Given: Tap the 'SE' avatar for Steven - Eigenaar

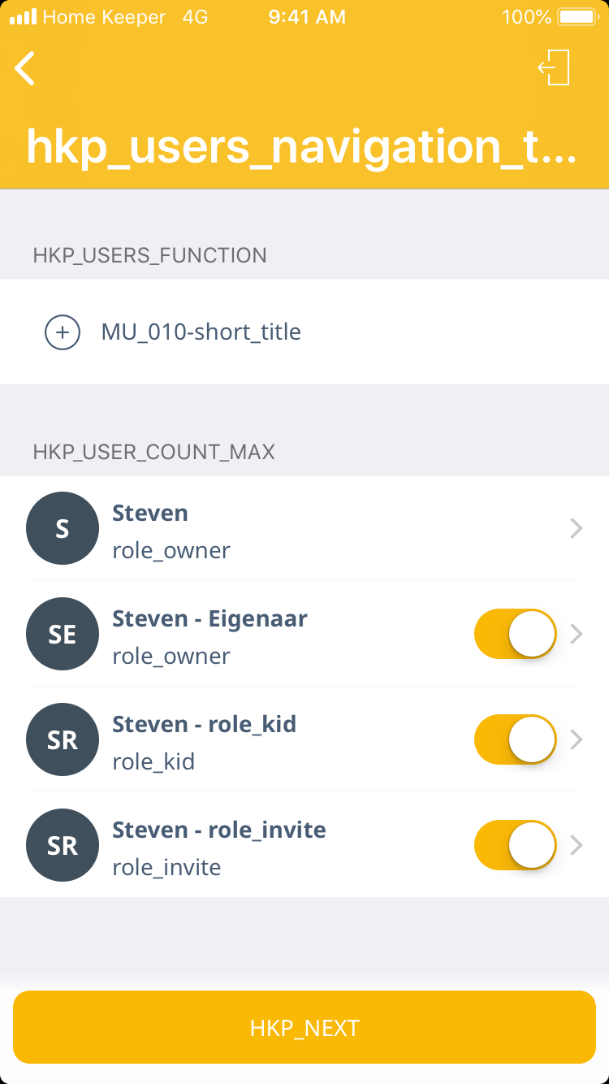Looking at the screenshot, I should pos(63,634).
